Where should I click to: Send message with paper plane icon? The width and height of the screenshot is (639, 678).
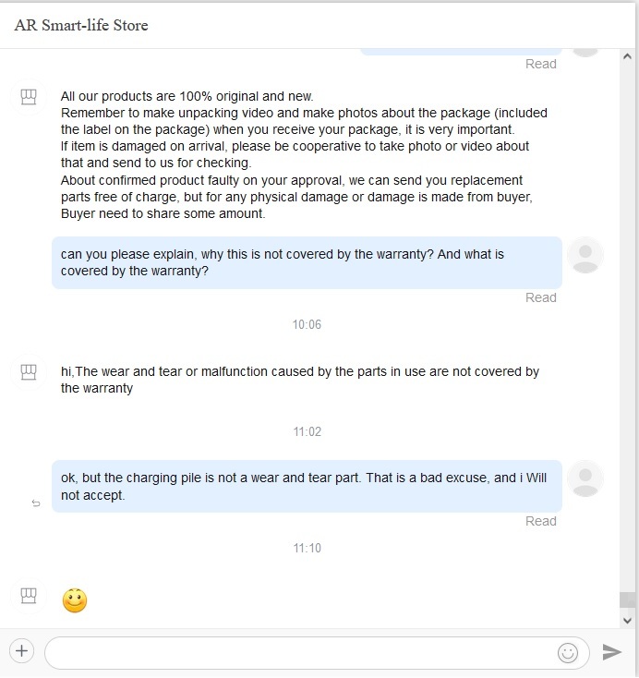(612, 651)
